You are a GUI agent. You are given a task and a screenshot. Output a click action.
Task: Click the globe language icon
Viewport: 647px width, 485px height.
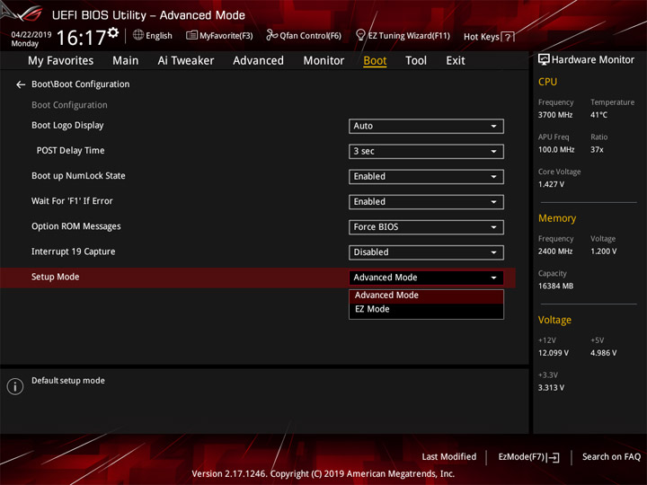coord(138,35)
